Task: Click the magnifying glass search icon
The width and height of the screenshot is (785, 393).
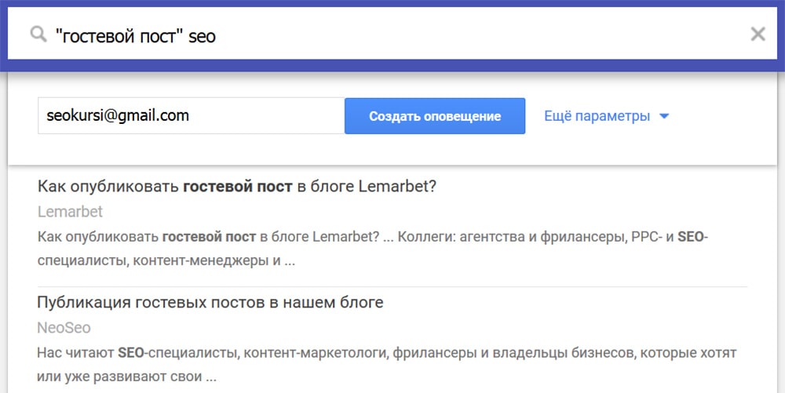Action: [38, 35]
